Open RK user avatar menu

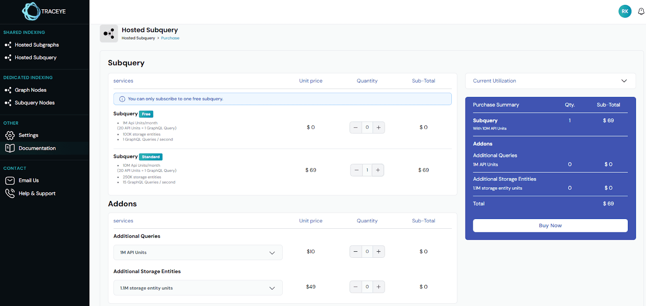625,11
